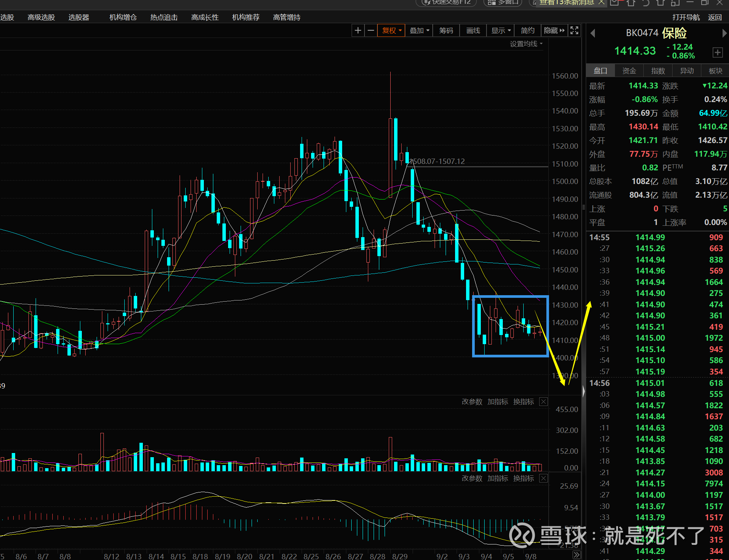The width and height of the screenshot is (729, 560).
Task: Go to previous sector with left arrow
Action: (x=593, y=33)
